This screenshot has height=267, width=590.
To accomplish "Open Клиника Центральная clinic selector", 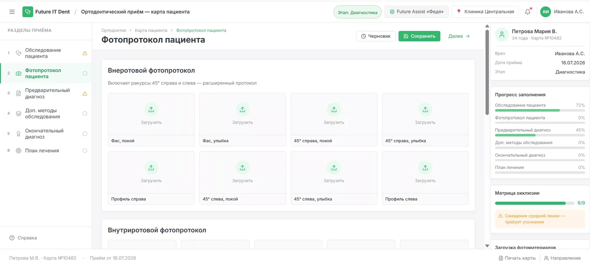I will [485, 12].
